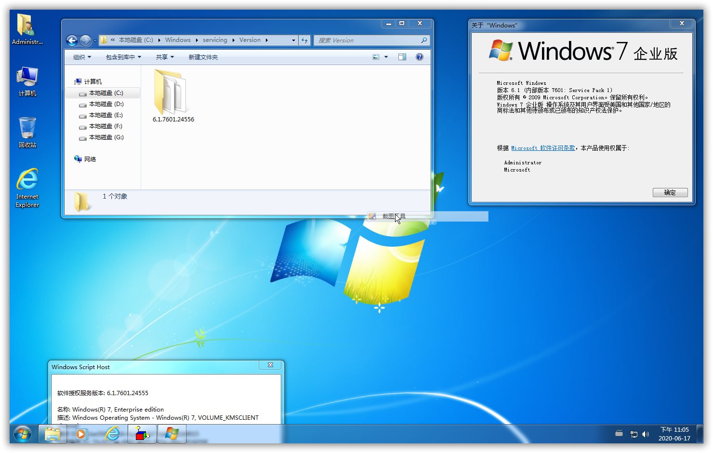Click the Windows Start orb
Viewport: 713px width, 453px height.
(23, 434)
